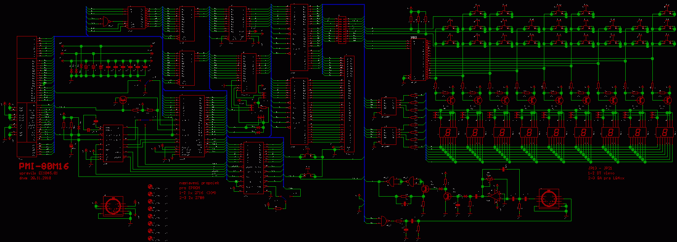The height and width of the screenshot is (242, 677).
Task: Select the rightmost seven-segment display
Action: coord(664,133)
